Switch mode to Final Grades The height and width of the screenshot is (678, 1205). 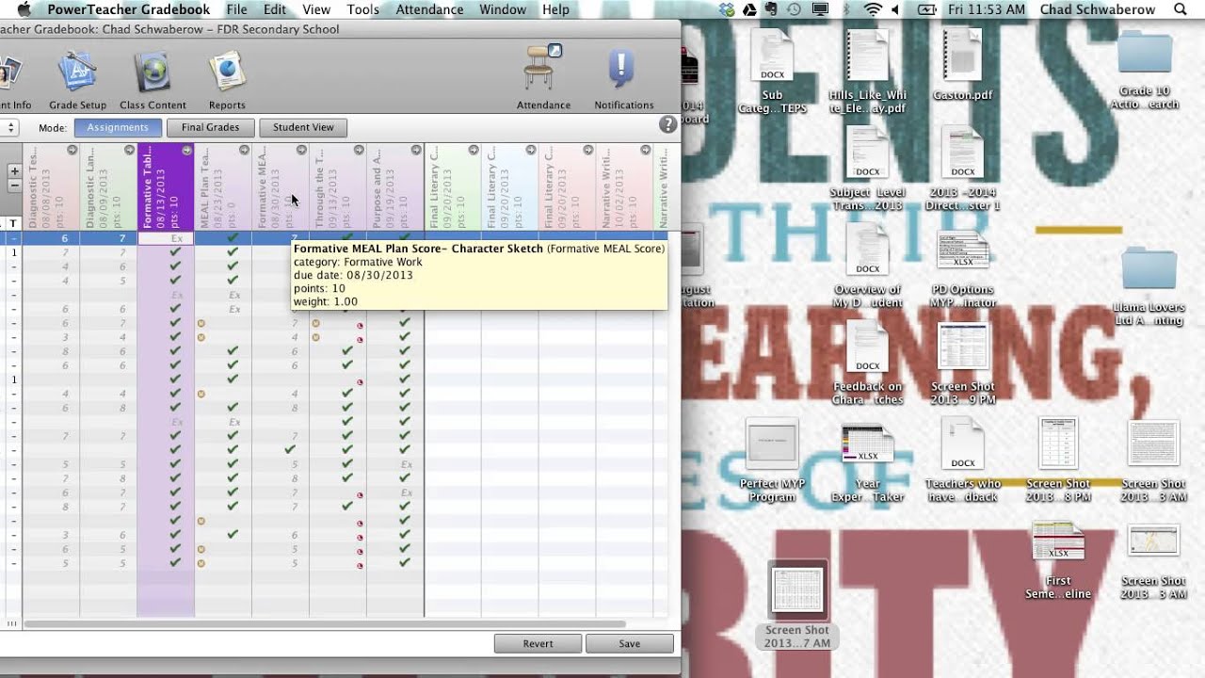[210, 127]
